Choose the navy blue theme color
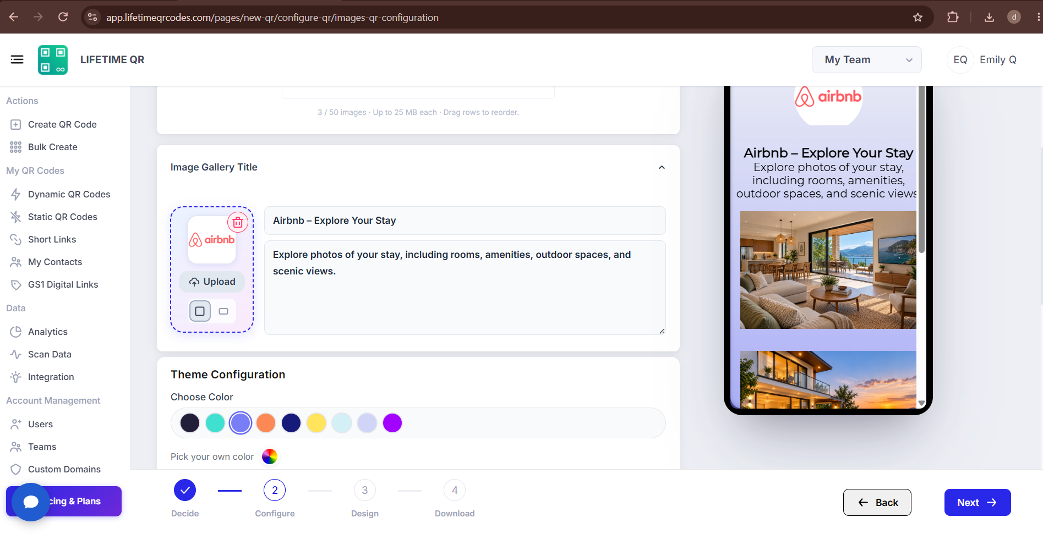1043x534 pixels. click(x=291, y=423)
